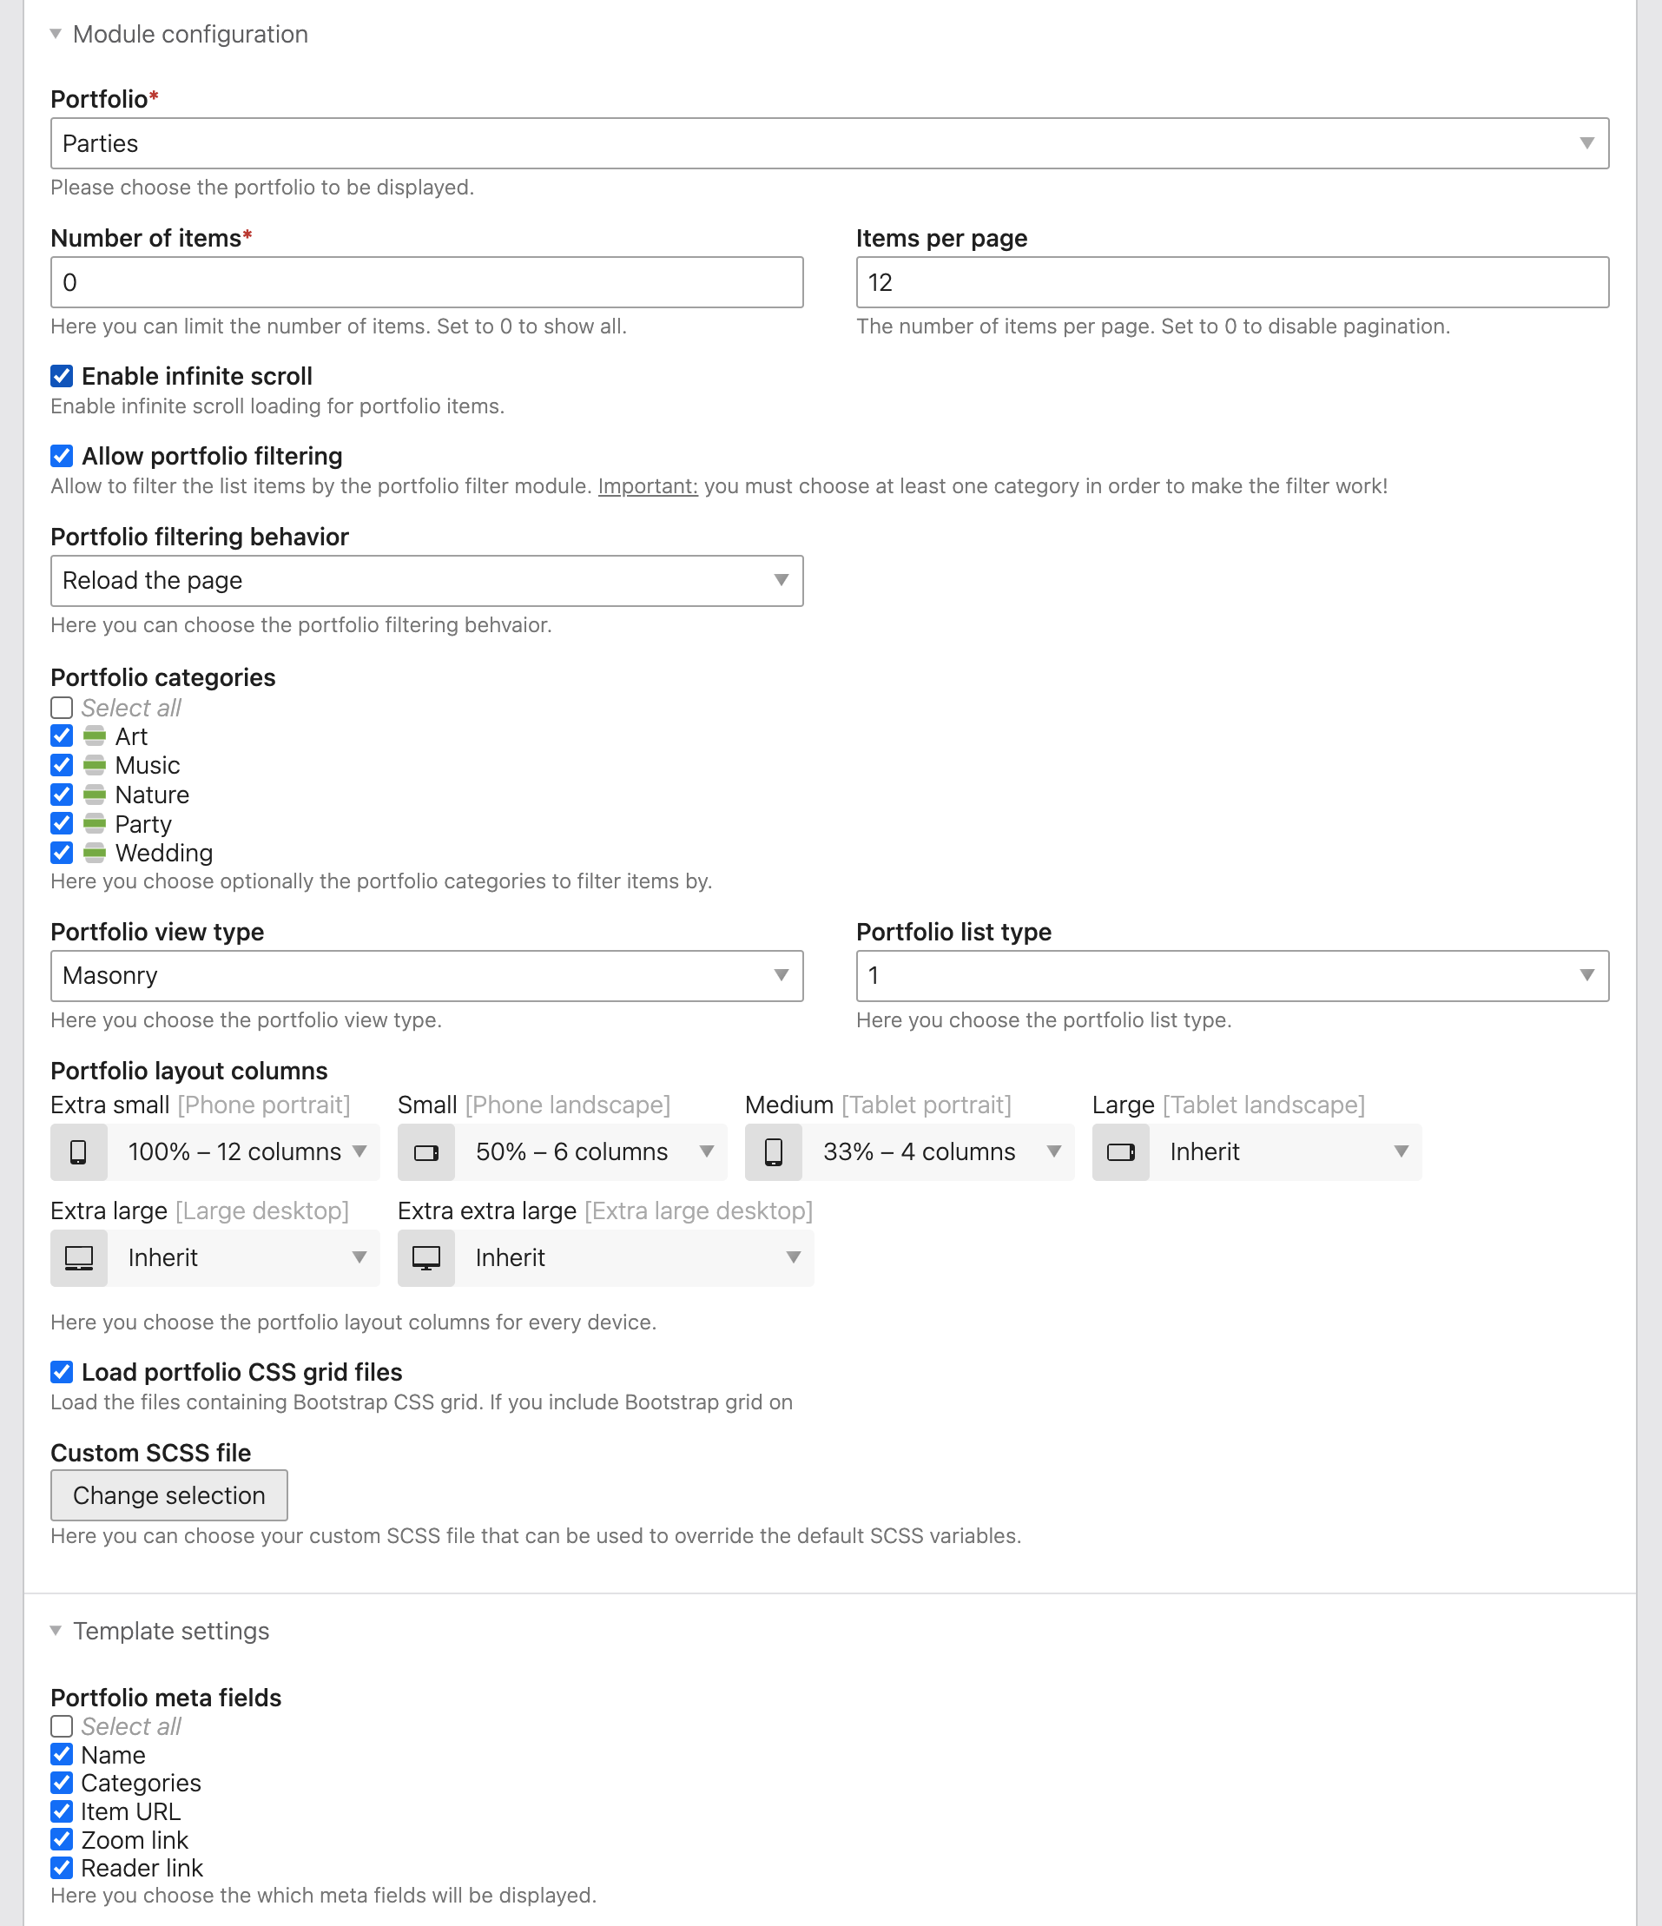The image size is (1662, 1926).
Task: Open the Portfolio view type Masonry dropdown
Action: pyautogui.click(x=426, y=975)
